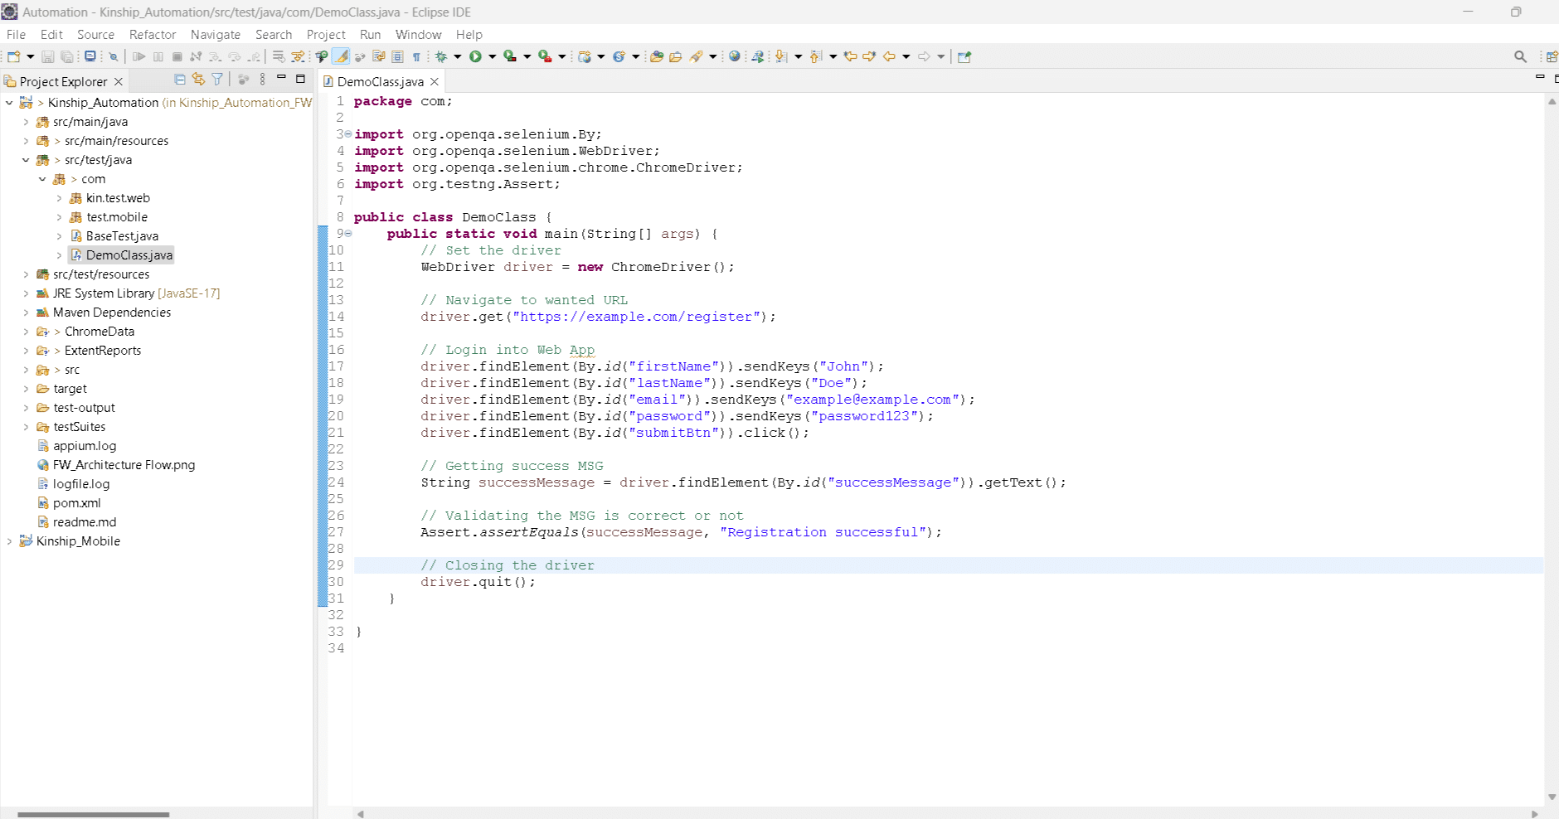The width and height of the screenshot is (1559, 819).
Task: Click the New file wizard icon
Action: pyautogui.click(x=13, y=56)
